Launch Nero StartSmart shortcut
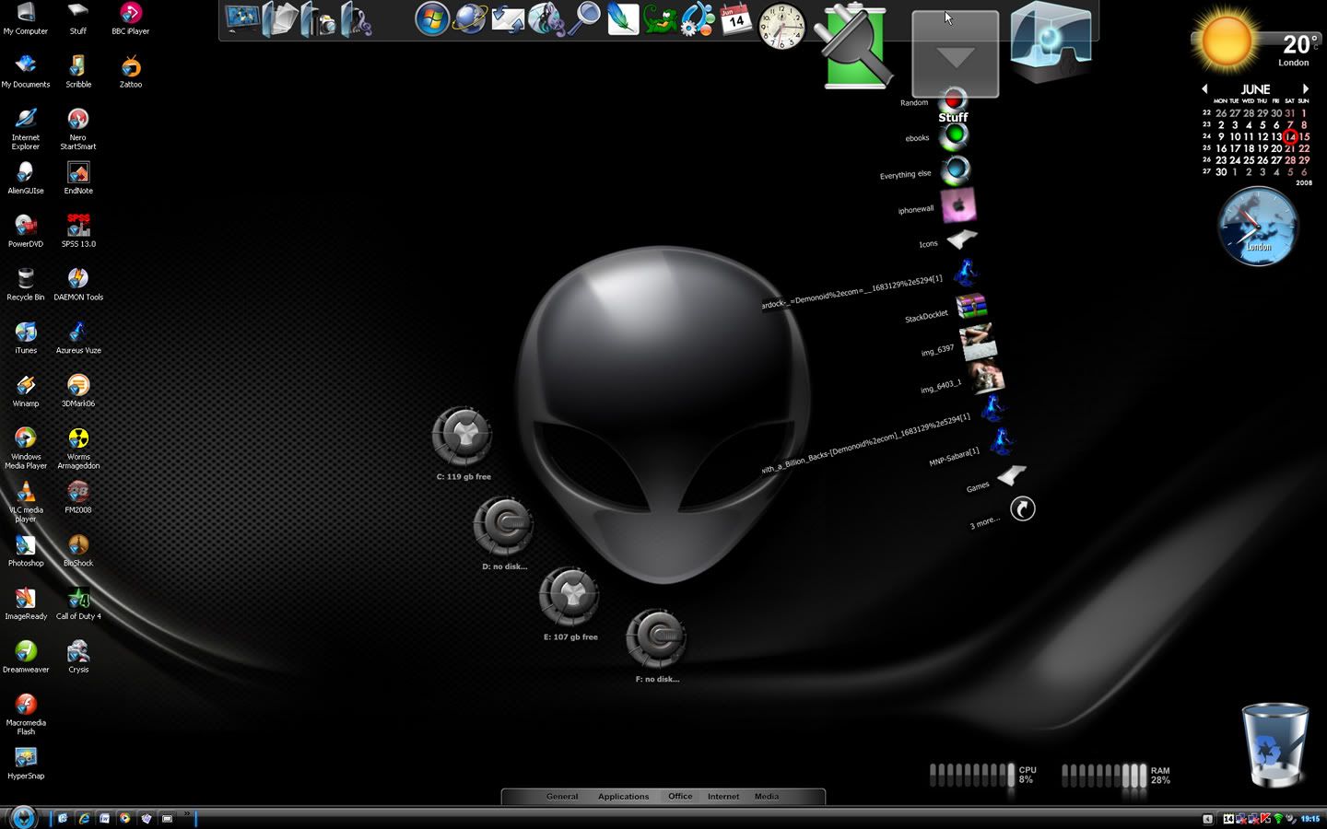Screen dimensions: 1327x829 click(x=78, y=129)
